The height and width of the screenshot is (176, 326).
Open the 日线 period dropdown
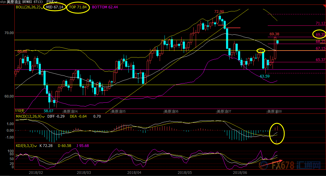point(52,2)
